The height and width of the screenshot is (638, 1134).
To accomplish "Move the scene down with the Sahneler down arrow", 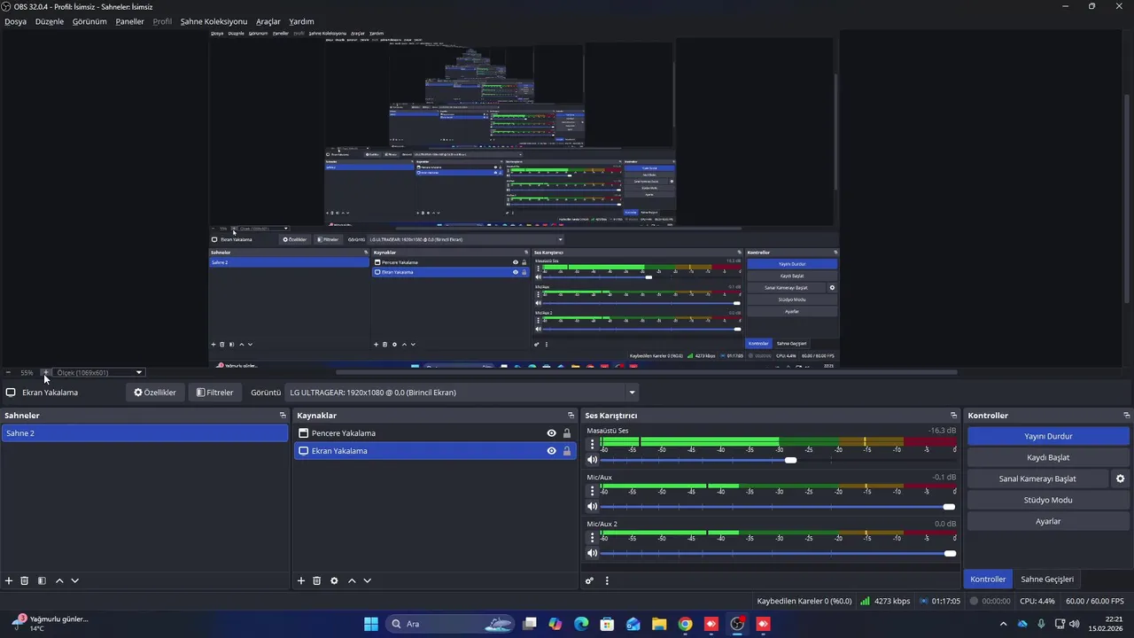I will click(x=74, y=580).
